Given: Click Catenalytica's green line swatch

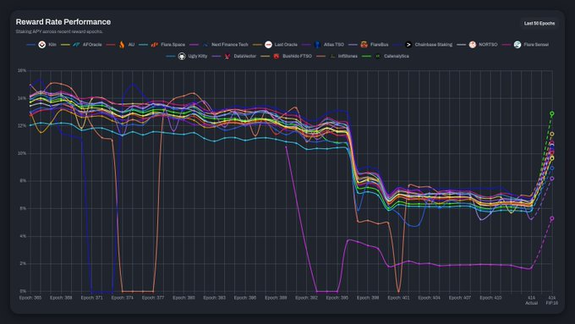Looking at the screenshot, I should (x=366, y=56).
